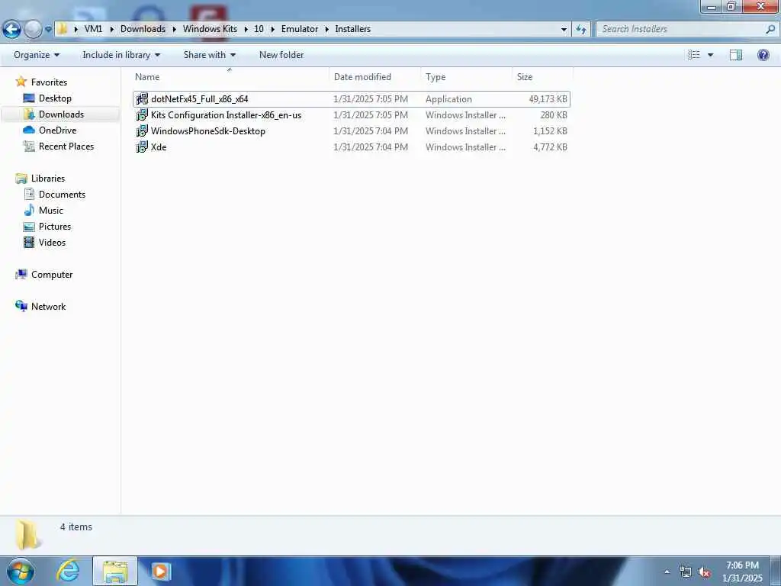781x586 pixels.
Task: Go to Emulator in the breadcrumb
Action: (299, 29)
